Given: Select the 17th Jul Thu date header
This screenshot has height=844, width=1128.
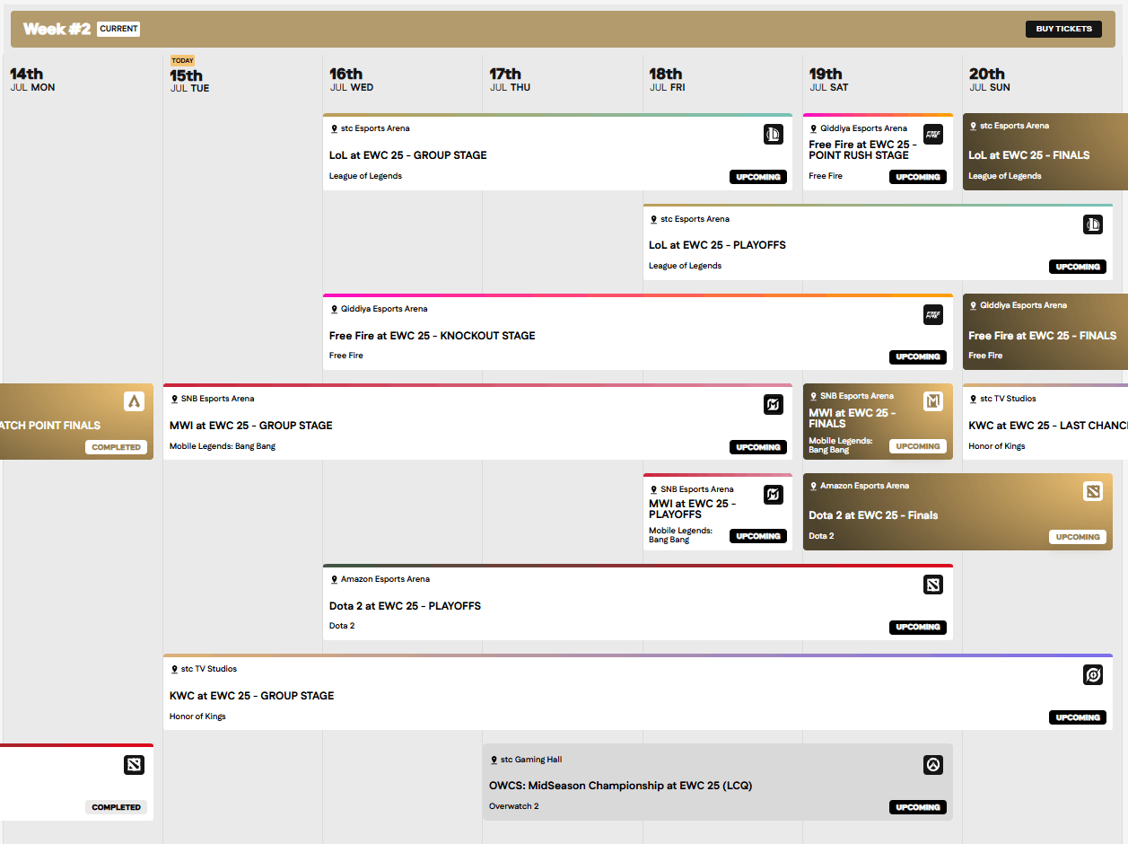Looking at the screenshot, I should pos(510,79).
